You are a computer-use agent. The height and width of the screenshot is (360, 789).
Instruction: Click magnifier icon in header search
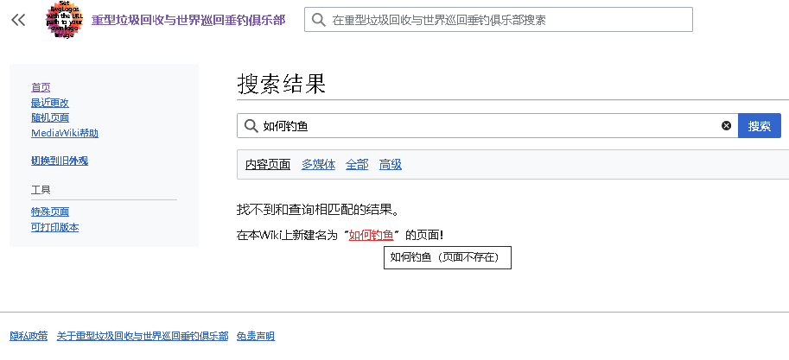click(319, 20)
